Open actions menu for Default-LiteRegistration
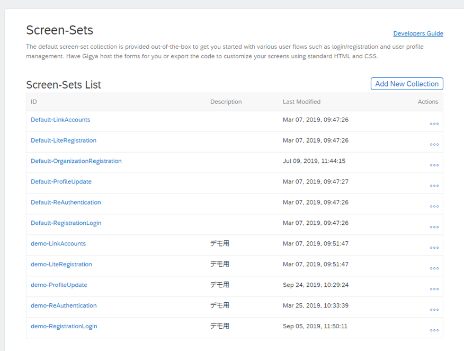The image size is (464, 351). (434, 145)
